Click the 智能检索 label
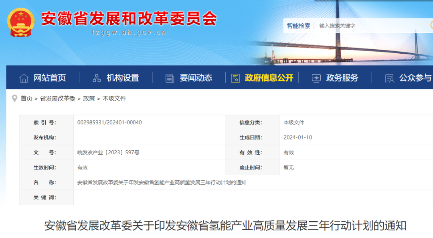The width and height of the screenshot is (433, 238). coord(298,26)
